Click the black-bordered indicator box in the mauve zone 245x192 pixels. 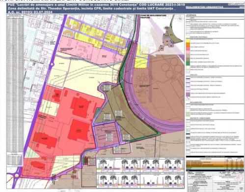pyautogui.click(x=109, y=137)
